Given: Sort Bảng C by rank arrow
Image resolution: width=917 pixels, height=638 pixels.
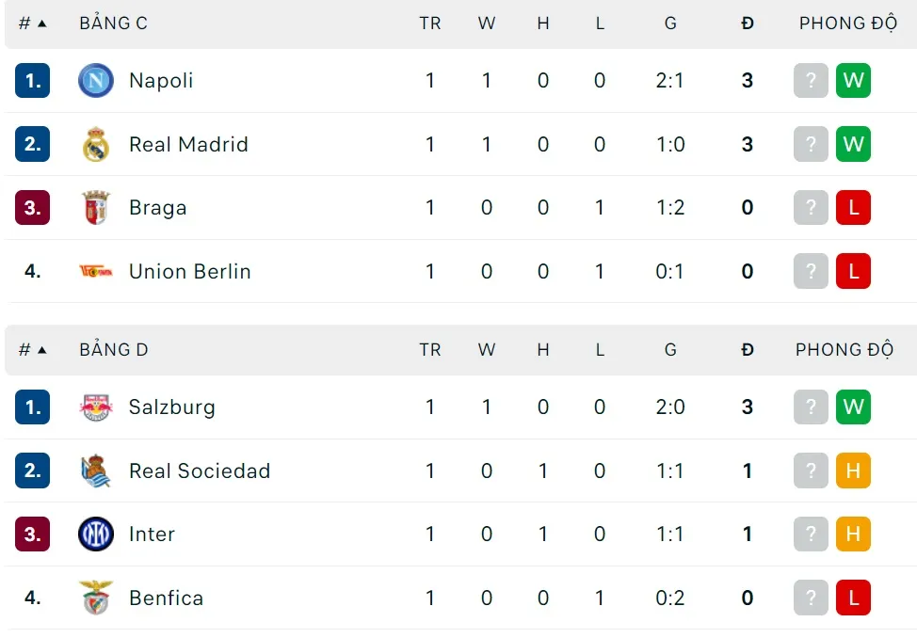Looking at the screenshot, I should pyautogui.click(x=41, y=24).
